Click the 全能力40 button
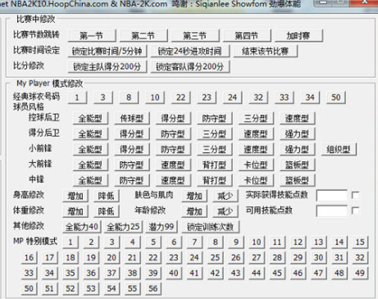The width and height of the screenshot is (378, 299). (82, 227)
